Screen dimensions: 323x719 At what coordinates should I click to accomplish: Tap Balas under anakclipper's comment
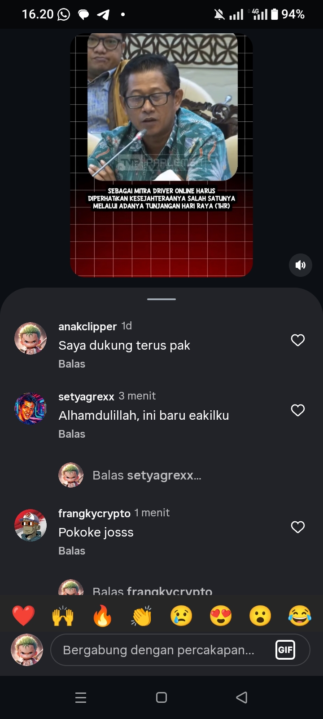tap(72, 364)
